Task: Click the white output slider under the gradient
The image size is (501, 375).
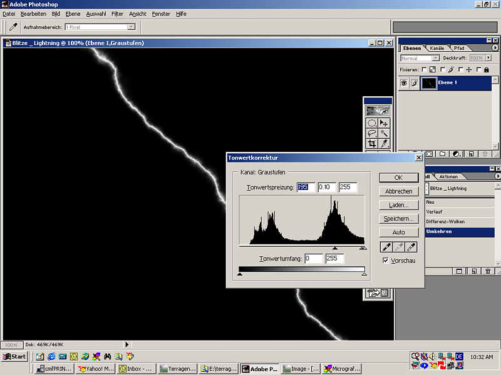Action: pyautogui.click(x=364, y=274)
